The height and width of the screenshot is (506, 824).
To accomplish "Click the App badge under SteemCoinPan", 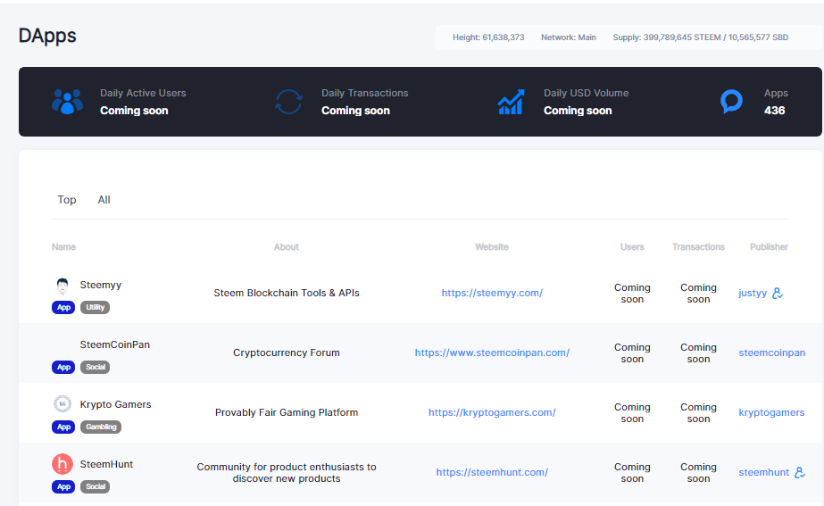I will click(63, 368).
